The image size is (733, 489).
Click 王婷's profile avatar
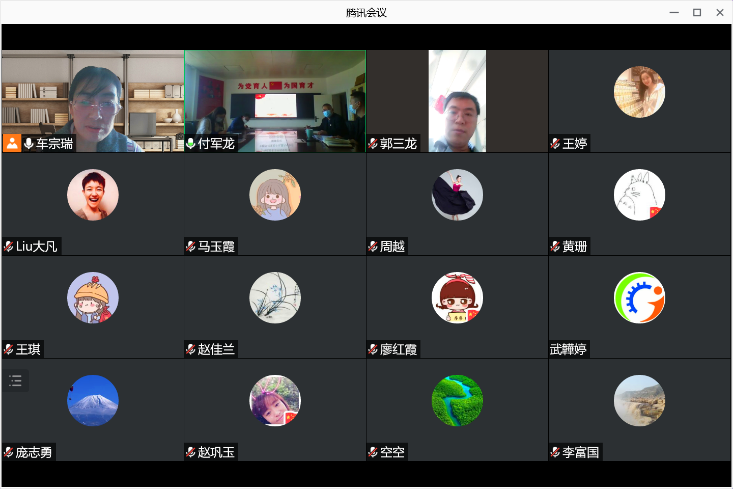pos(639,92)
